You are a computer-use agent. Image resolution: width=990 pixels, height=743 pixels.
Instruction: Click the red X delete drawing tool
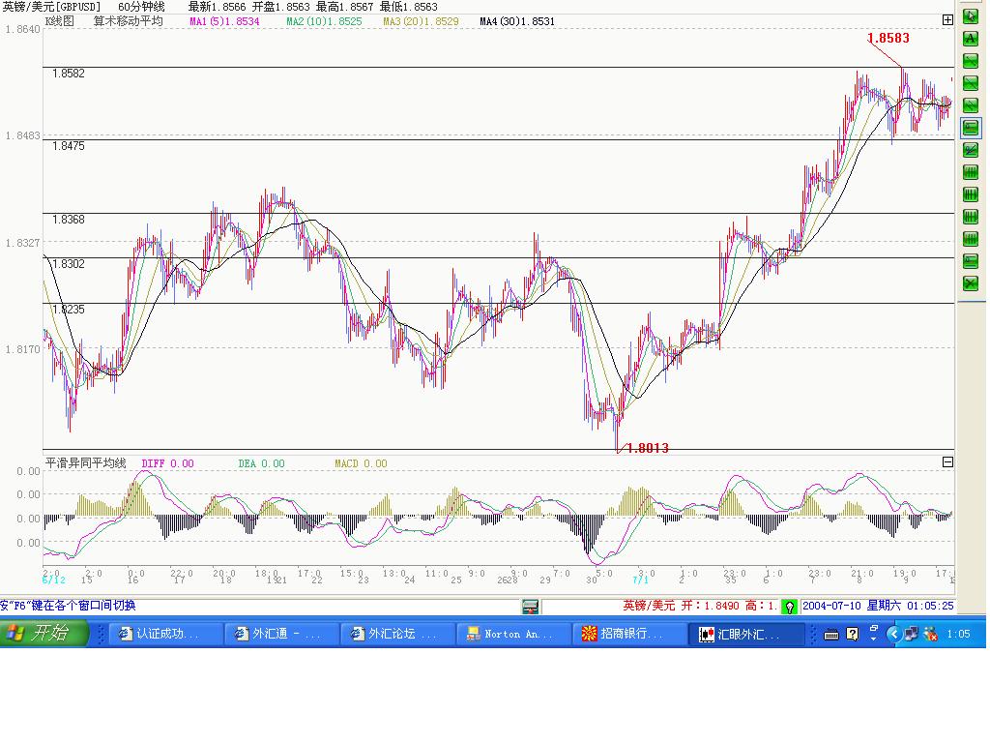click(970, 283)
